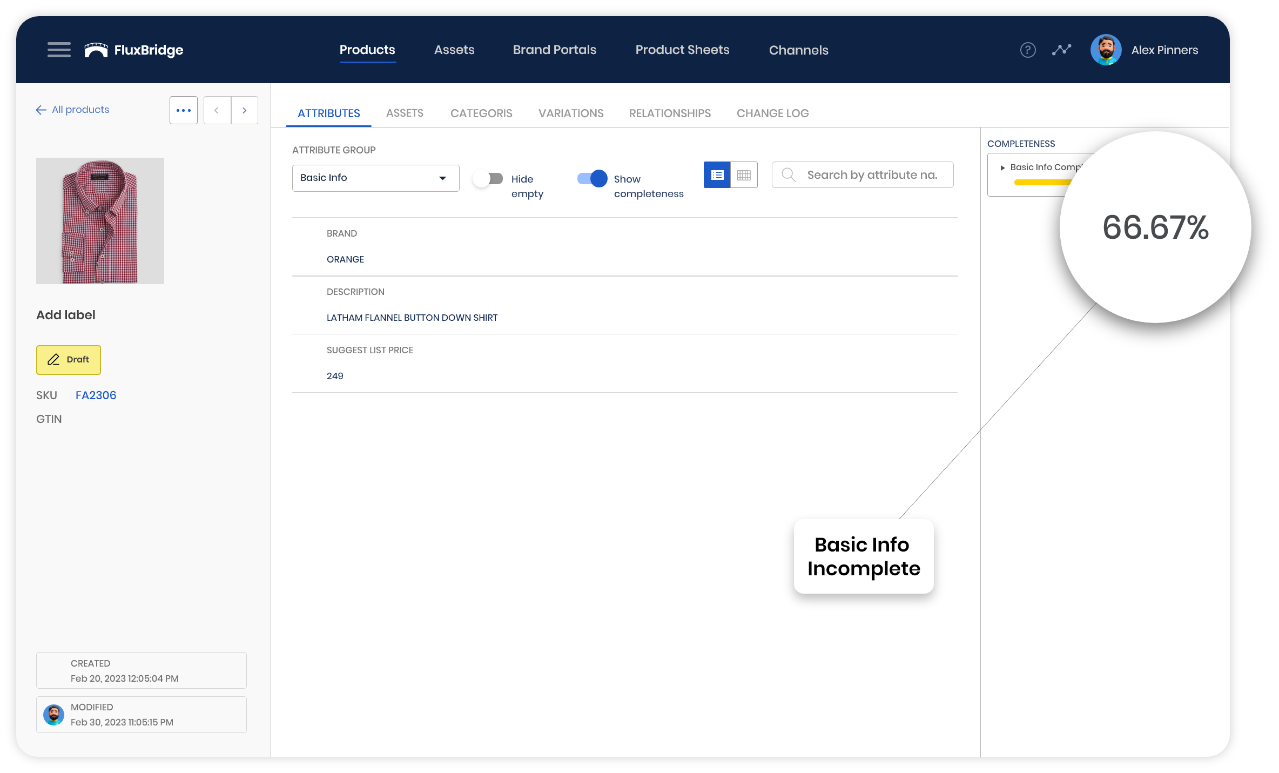Click the Draft status button
Viewport: 1279px width, 773px height.
pyautogui.click(x=69, y=360)
